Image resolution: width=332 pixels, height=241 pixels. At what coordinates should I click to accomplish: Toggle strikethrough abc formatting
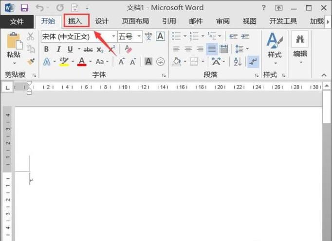pos(88,50)
